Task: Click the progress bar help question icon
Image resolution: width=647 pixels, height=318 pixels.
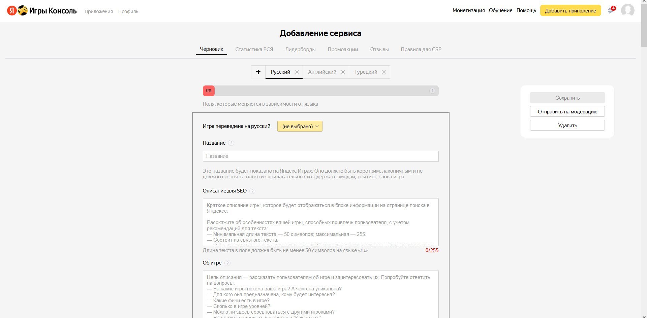Action: [x=432, y=91]
